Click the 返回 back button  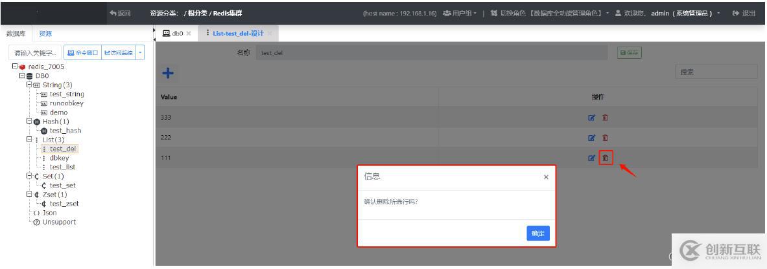click(x=121, y=13)
